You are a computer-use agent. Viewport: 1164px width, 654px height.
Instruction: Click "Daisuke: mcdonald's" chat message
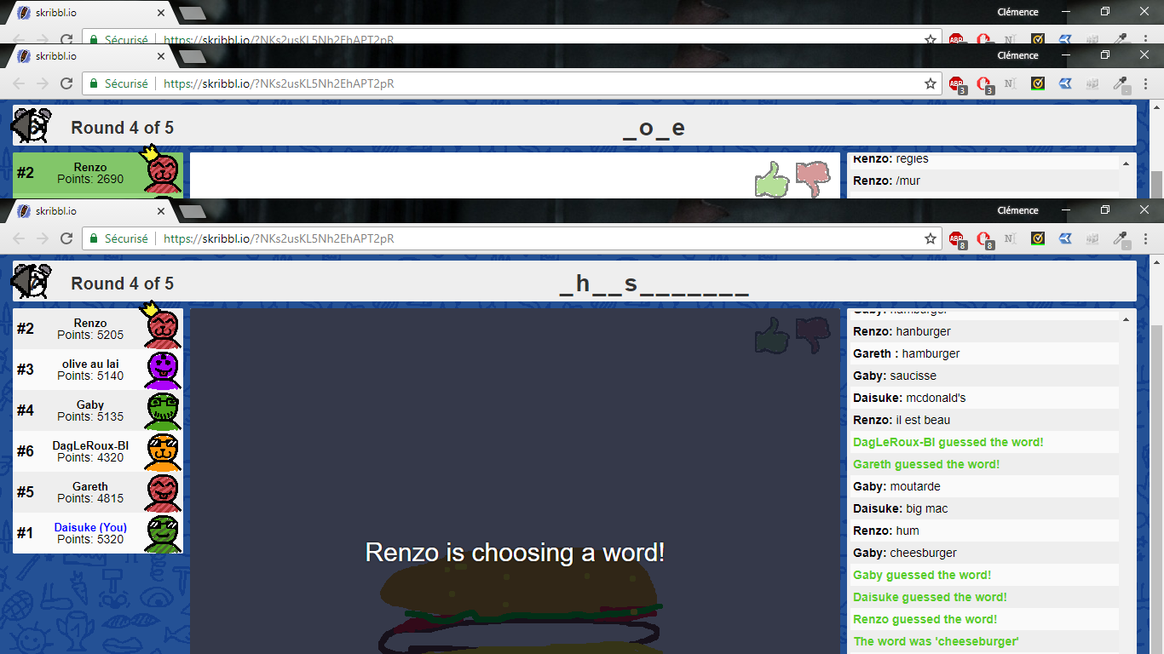909,398
